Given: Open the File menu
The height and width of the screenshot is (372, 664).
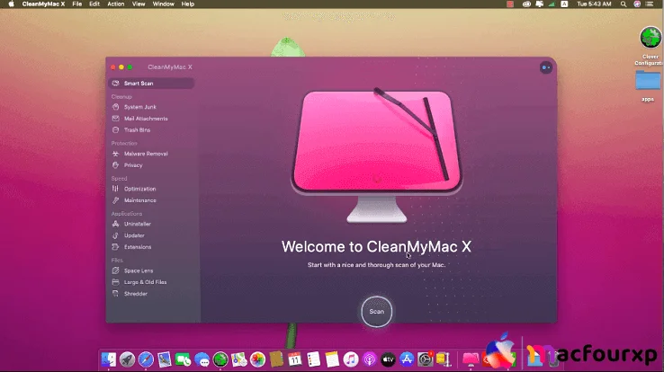Looking at the screenshot, I should tap(77, 4).
